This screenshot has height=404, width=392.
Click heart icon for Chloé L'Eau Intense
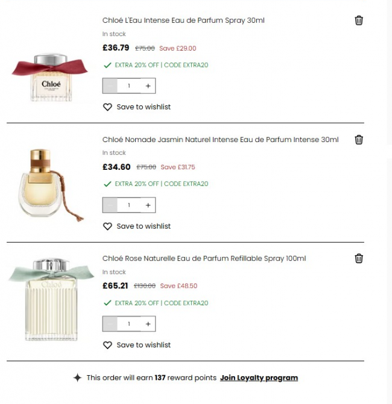108,107
